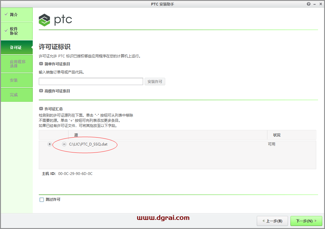
Task: Open the 安装 step
Action: pos(17,80)
